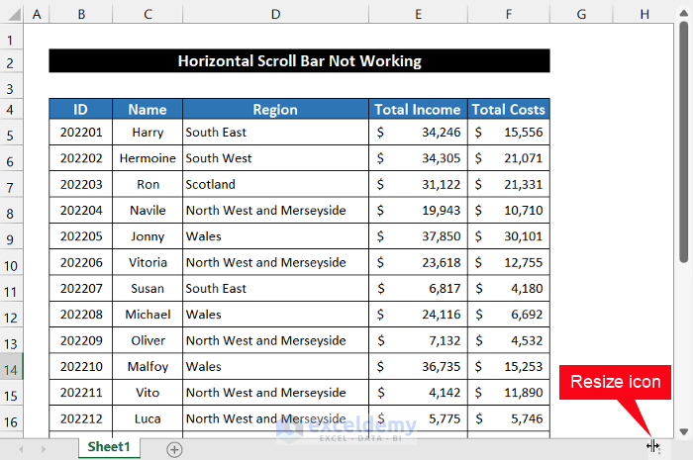
Task: Select column A header
Action: [x=37, y=15]
